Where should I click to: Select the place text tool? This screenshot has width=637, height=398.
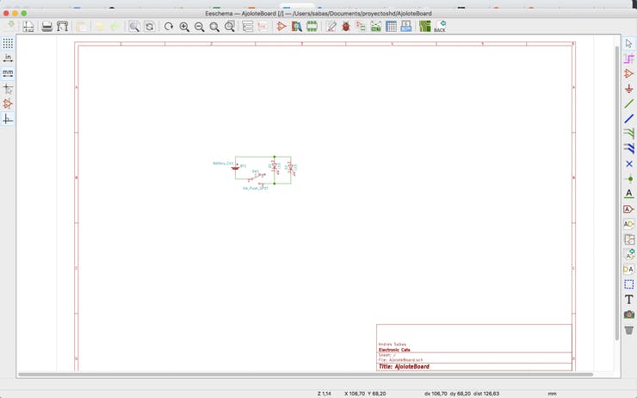[x=629, y=300]
